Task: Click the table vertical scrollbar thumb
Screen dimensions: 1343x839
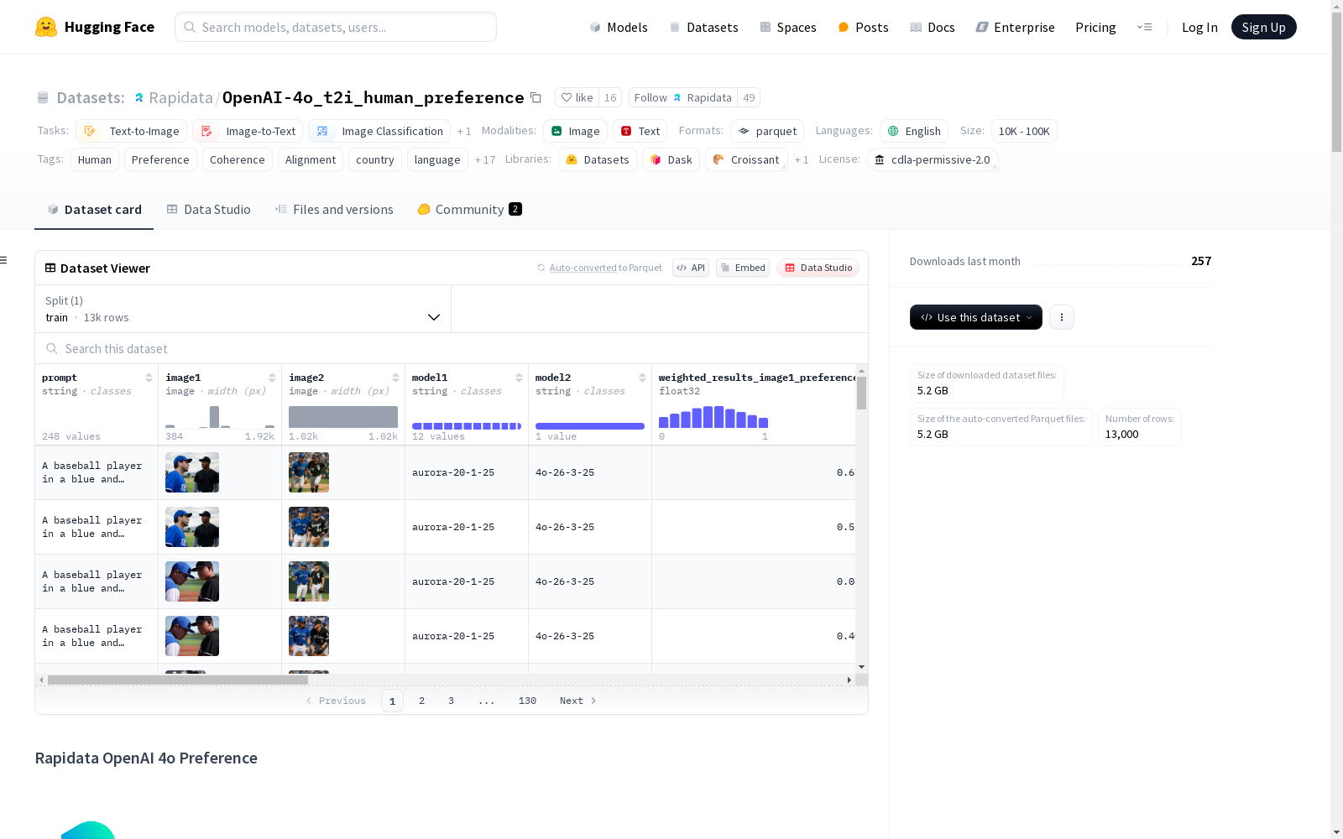Action: [861, 393]
